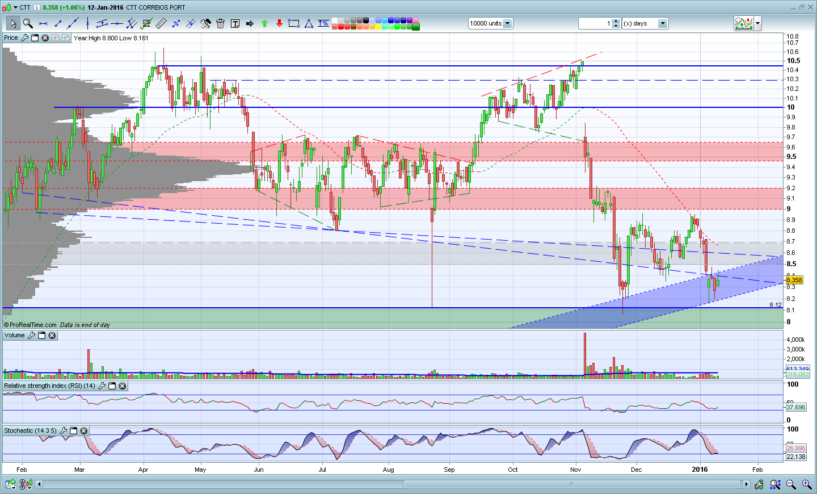The image size is (817, 494).
Task: Remove the Stochastic indicator panel
Action: [x=83, y=431]
